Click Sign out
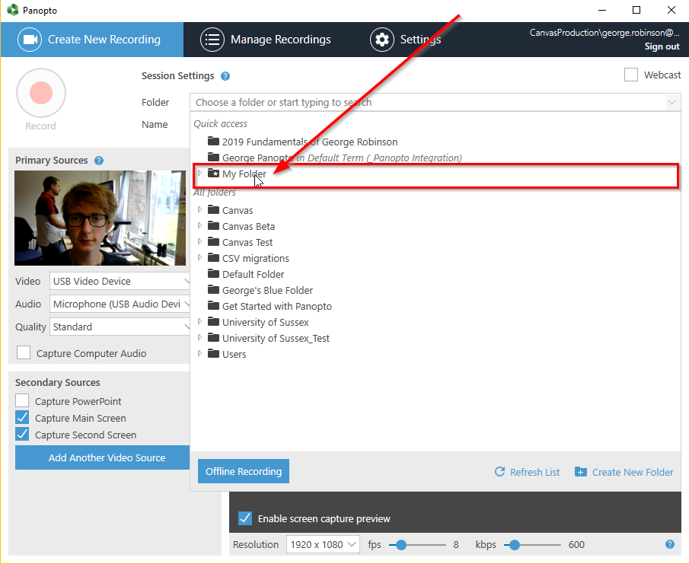 662,46
